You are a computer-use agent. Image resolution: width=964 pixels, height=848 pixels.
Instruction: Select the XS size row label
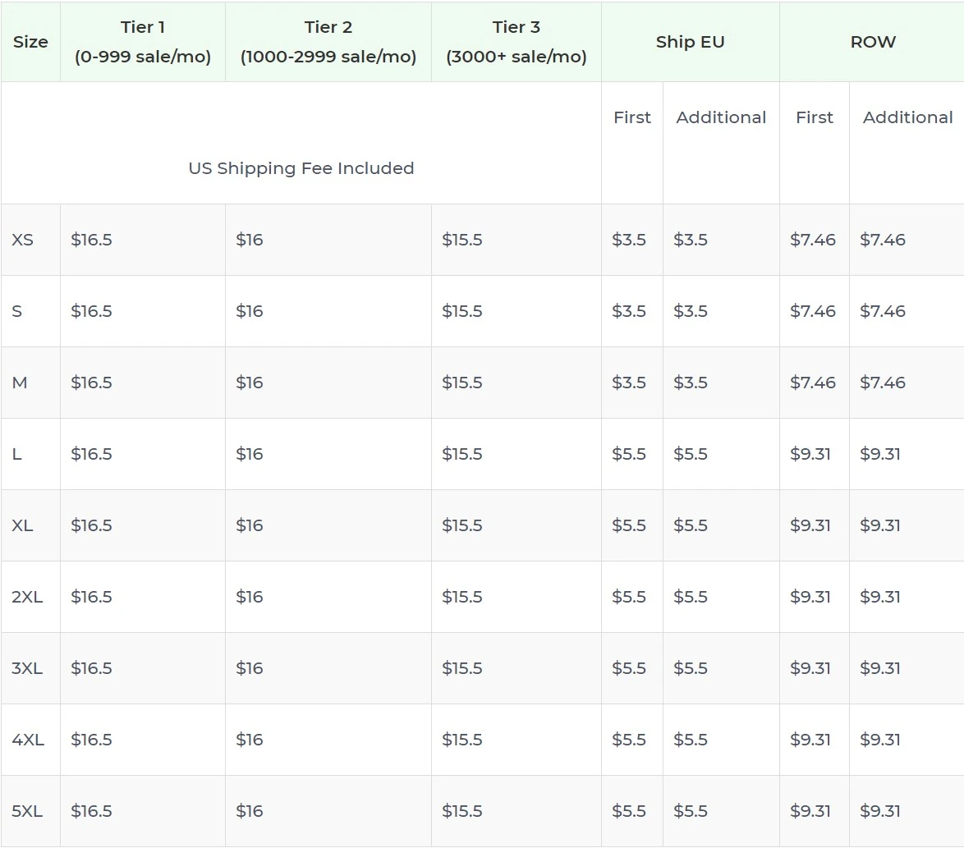(23, 240)
